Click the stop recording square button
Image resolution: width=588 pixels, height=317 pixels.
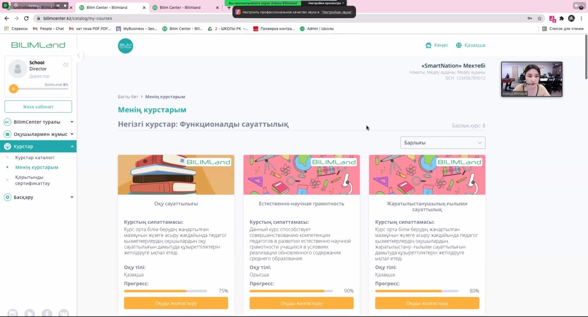click(x=65, y=6)
